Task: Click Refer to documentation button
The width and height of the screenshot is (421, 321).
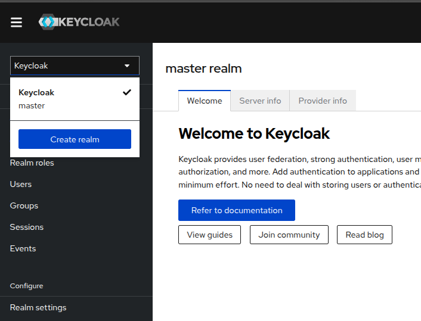Action: pos(237,210)
